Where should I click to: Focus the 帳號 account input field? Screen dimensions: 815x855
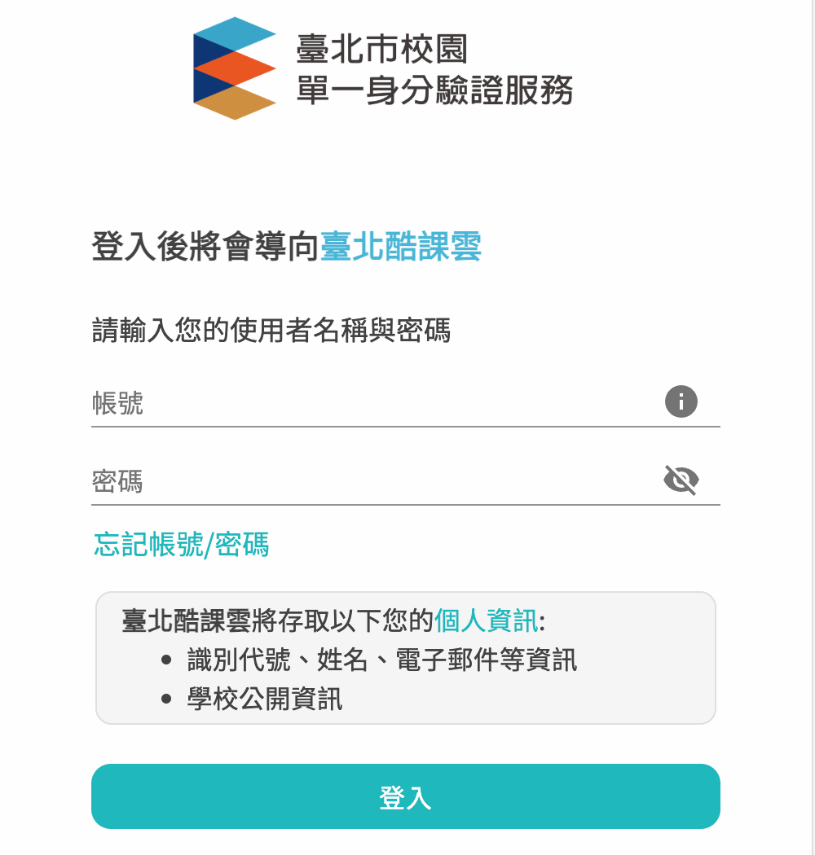[375, 403]
